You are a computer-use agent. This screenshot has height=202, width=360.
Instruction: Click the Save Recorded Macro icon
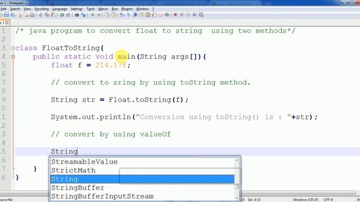click(201, 15)
